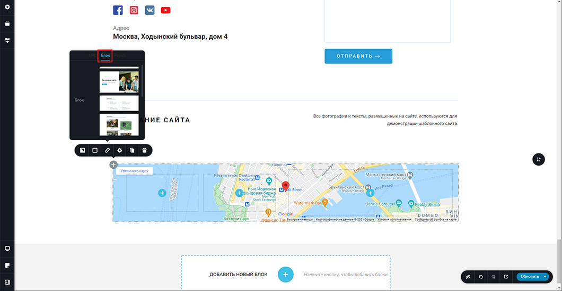Click the Обновить button

click(x=529, y=277)
